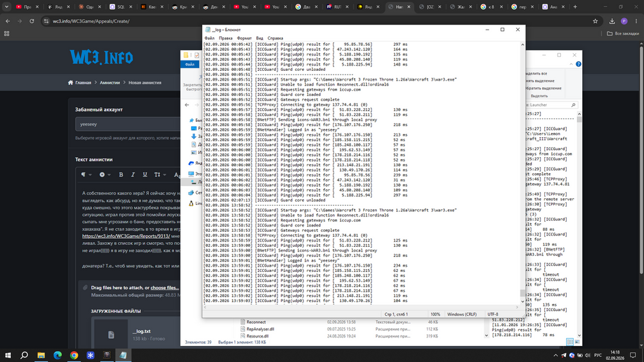This screenshot has height=362, width=644.
Task: Select uploaded __log.txt file thumbnail
Action: 111,335
